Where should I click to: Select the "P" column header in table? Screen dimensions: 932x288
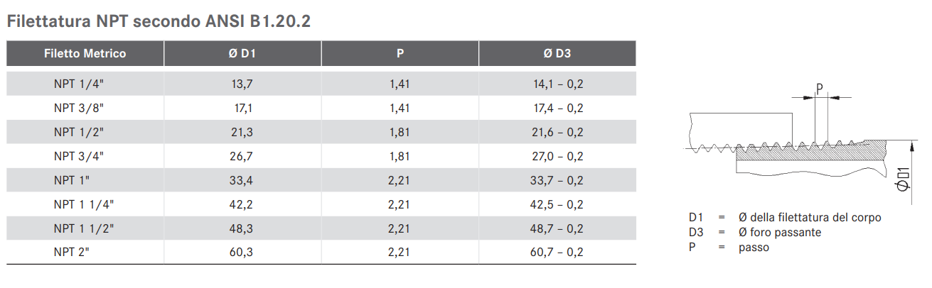tap(400, 53)
